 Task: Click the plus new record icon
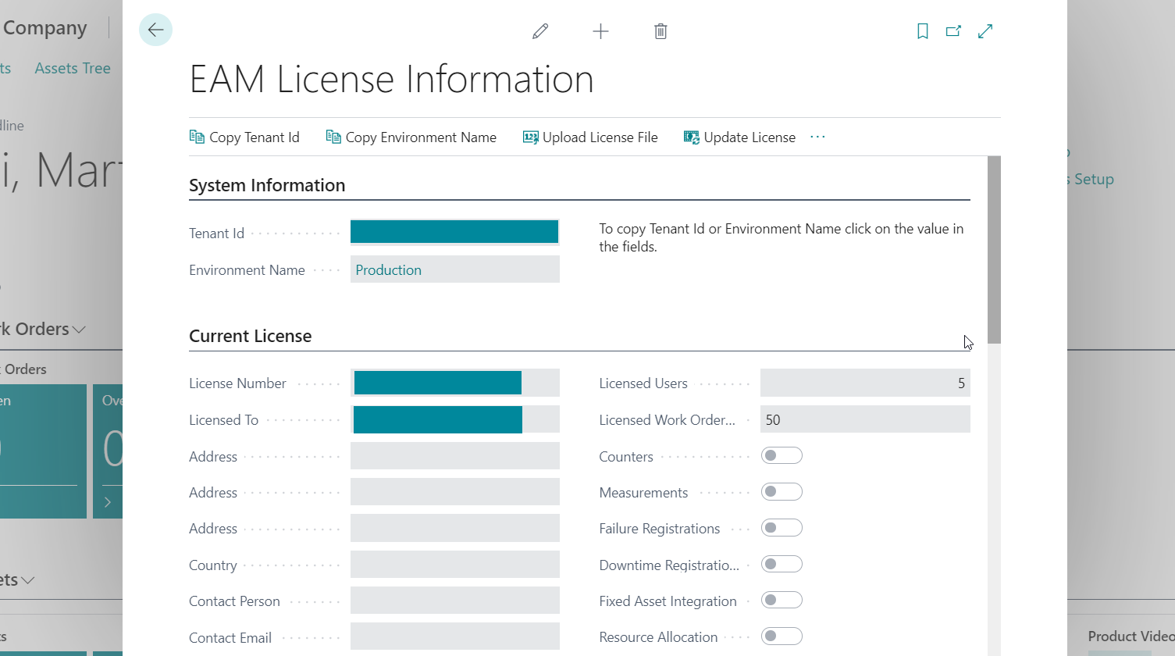click(600, 31)
